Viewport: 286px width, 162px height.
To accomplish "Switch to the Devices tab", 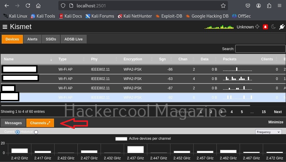I will pyautogui.click(x=12, y=39).
